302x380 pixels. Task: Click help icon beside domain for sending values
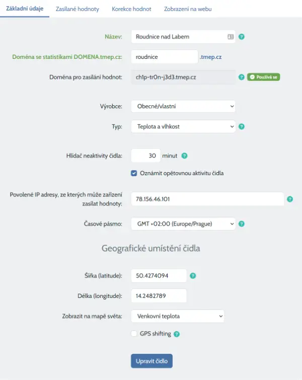click(242, 78)
